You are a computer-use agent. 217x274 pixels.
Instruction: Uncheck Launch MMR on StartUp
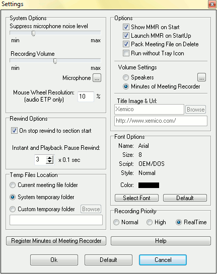click(x=126, y=36)
